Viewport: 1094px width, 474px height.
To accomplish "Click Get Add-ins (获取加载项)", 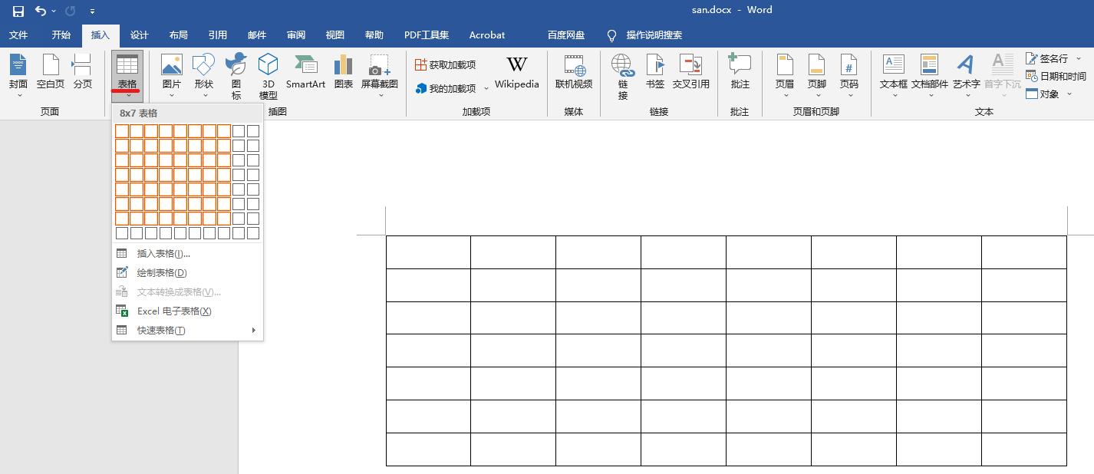I will (x=445, y=65).
